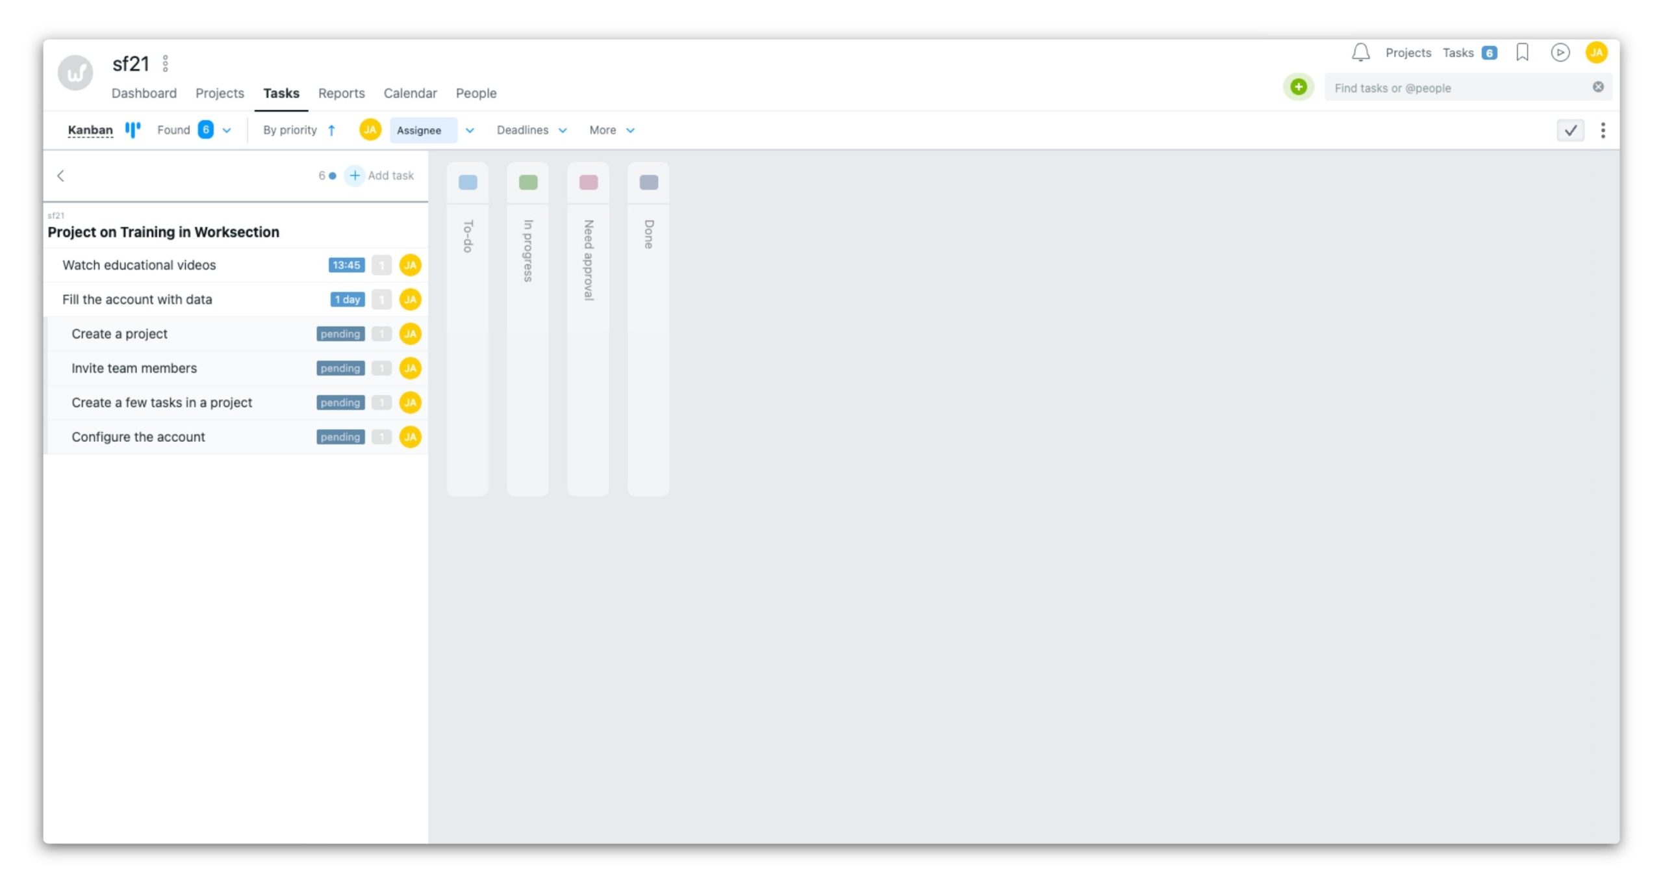
Task: Open the Deadlines filter dropdown
Action: tap(531, 130)
